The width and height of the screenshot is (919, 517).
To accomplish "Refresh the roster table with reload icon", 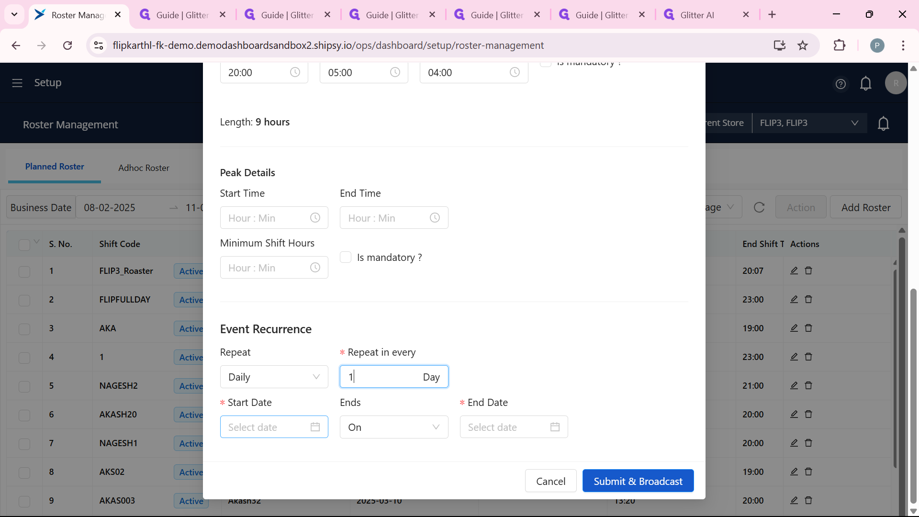I will pos(759,207).
